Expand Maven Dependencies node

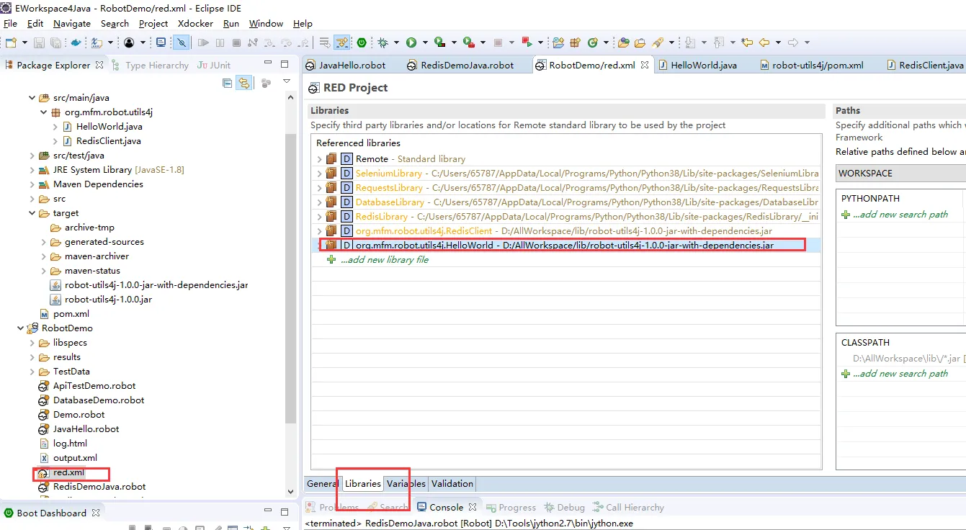pyautogui.click(x=32, y=184)
